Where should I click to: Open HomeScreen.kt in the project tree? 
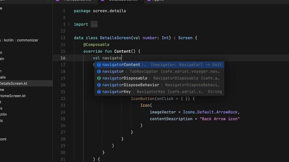13,96
